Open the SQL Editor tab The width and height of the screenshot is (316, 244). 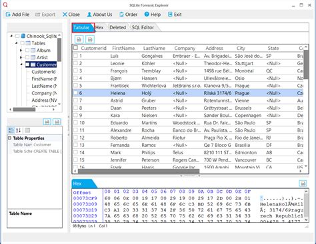[143, 27]
